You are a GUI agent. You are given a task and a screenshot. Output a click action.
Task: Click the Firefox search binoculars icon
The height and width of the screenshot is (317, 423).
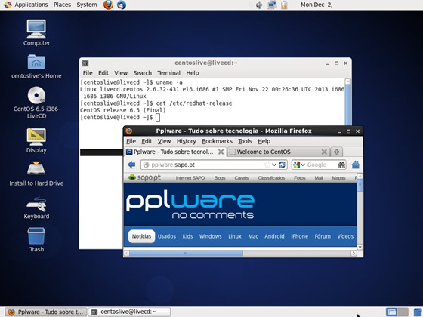pos(341,165)
